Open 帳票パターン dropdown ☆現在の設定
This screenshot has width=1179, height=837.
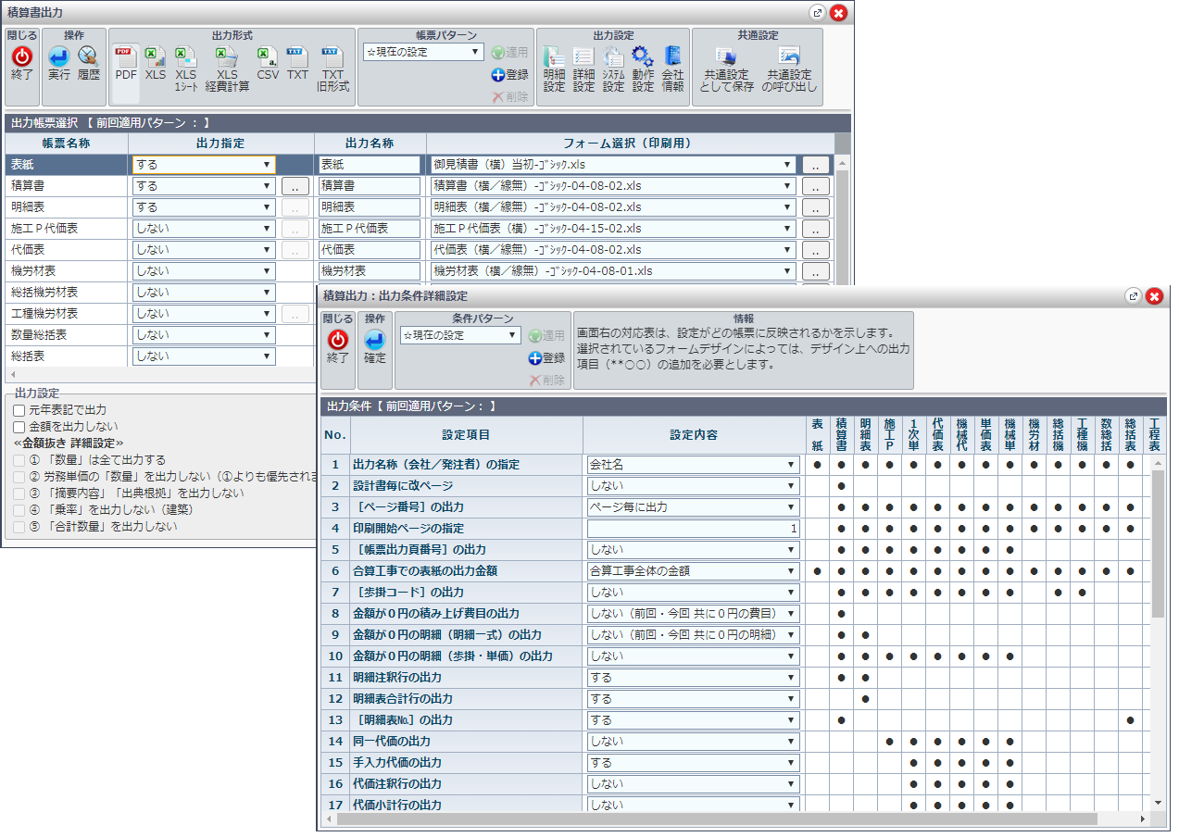tap(423, 52)
